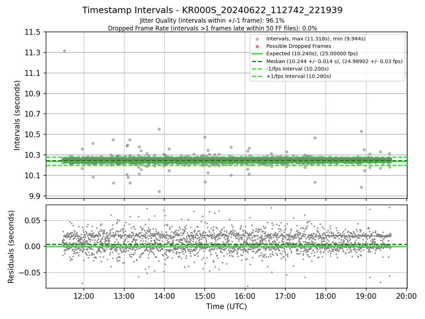Click the "Time (UTC)" x-axis label
This screenshot has height=319, width=425.
click(x=226, y=307)
